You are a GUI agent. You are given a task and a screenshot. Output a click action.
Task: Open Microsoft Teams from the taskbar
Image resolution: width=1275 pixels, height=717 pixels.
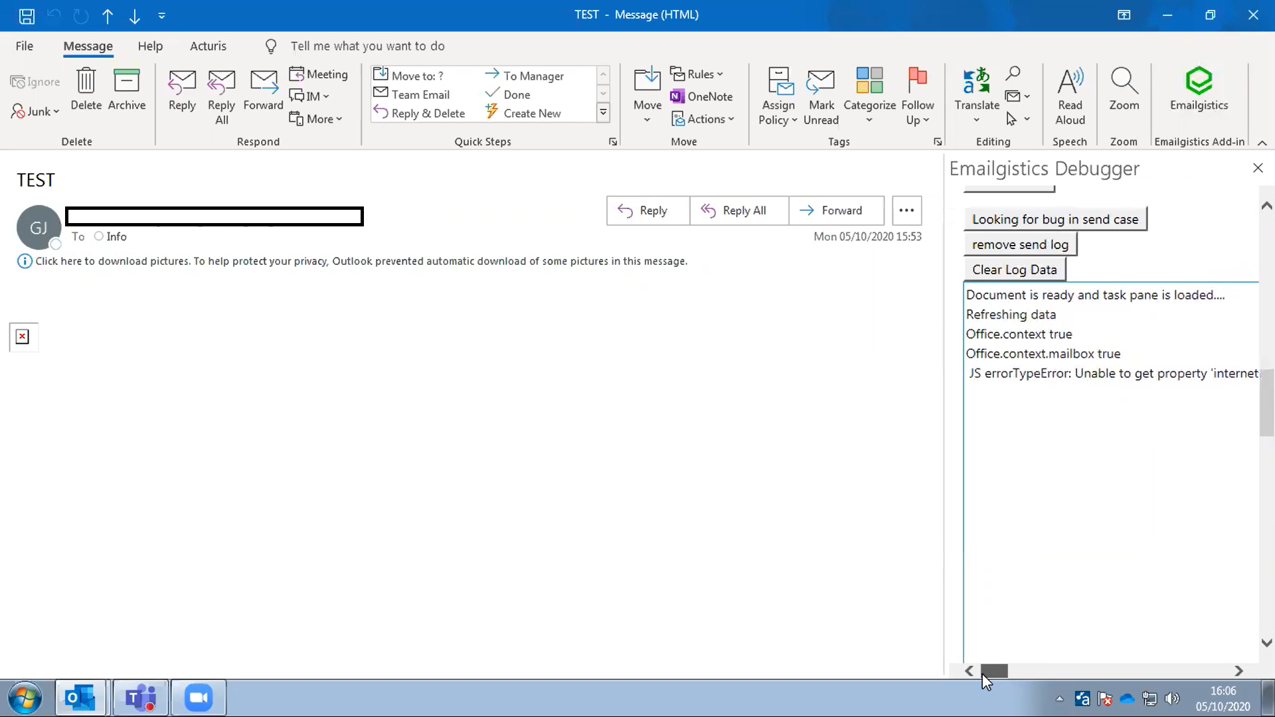[x=139, y=698]
